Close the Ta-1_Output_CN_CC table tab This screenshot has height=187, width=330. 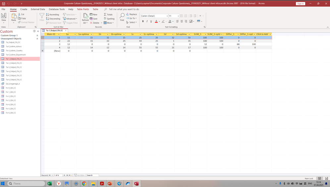point(66,31)
